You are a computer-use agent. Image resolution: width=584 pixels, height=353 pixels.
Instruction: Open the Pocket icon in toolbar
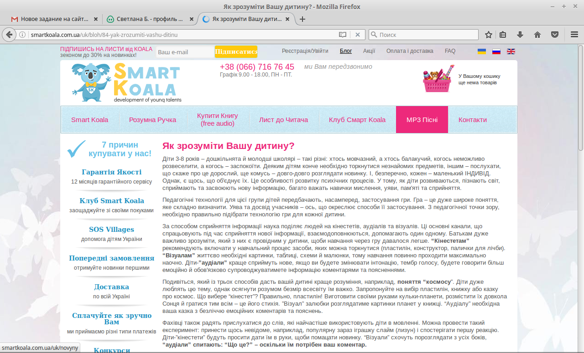555,35
